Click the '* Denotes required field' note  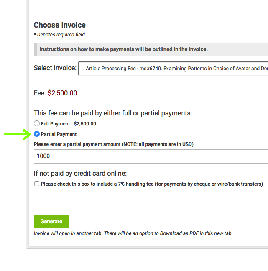point(59,35)
